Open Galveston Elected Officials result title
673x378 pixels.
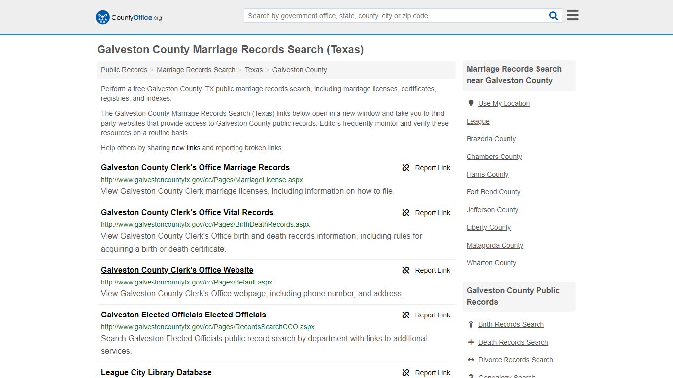click(x=183, y=315)
